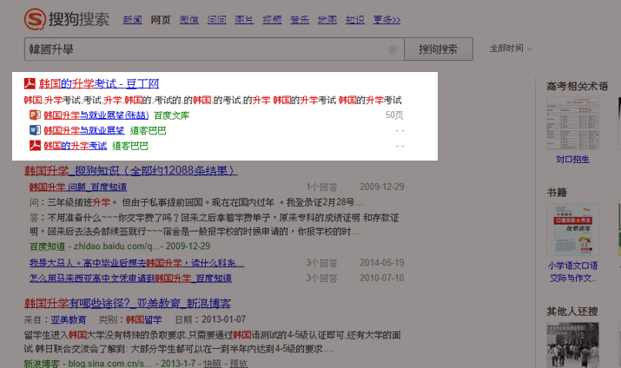Open the 更多>> navigation menu
The height and width of the screenshot is (368, 621).
386,19
